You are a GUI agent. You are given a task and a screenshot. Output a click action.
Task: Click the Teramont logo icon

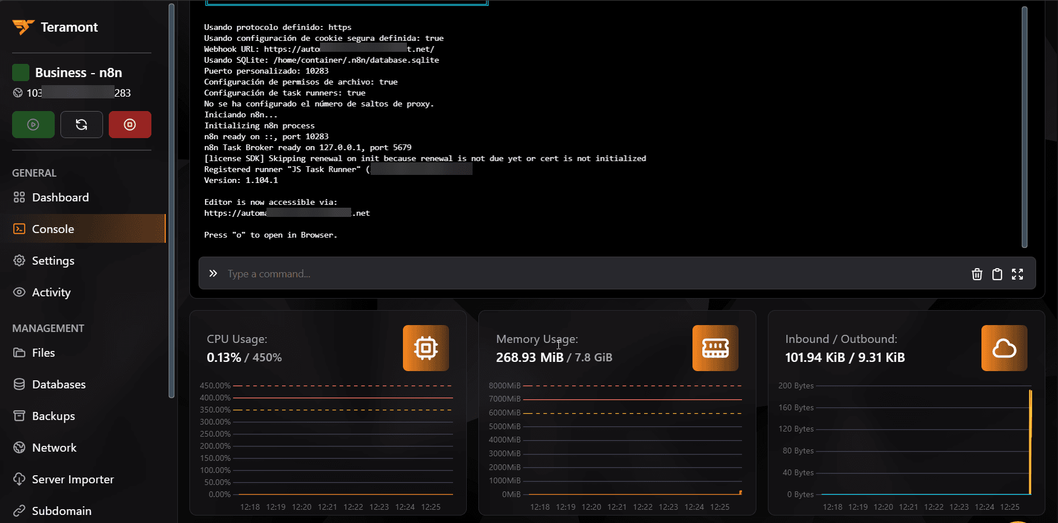click(x=23, y=27)
